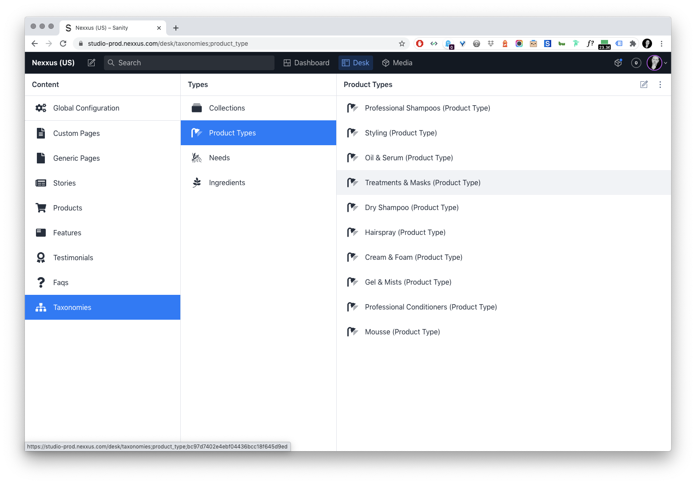This screenshot has width=696, height=484.
Task: Click the Products cart icon
Action: tap(41, 208)
